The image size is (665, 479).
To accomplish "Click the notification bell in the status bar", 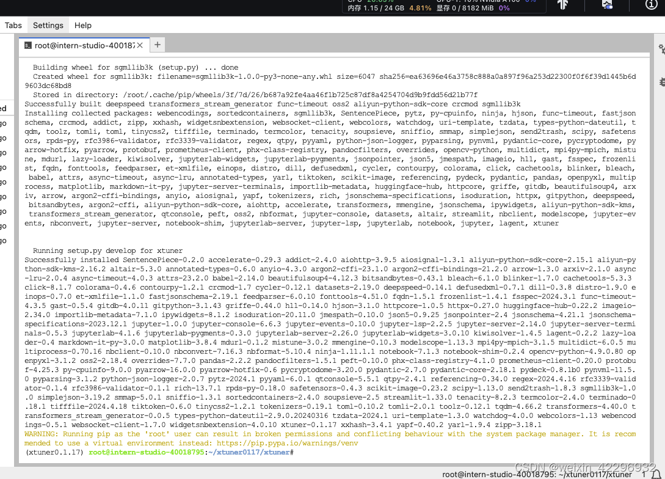I will [656, 474].
